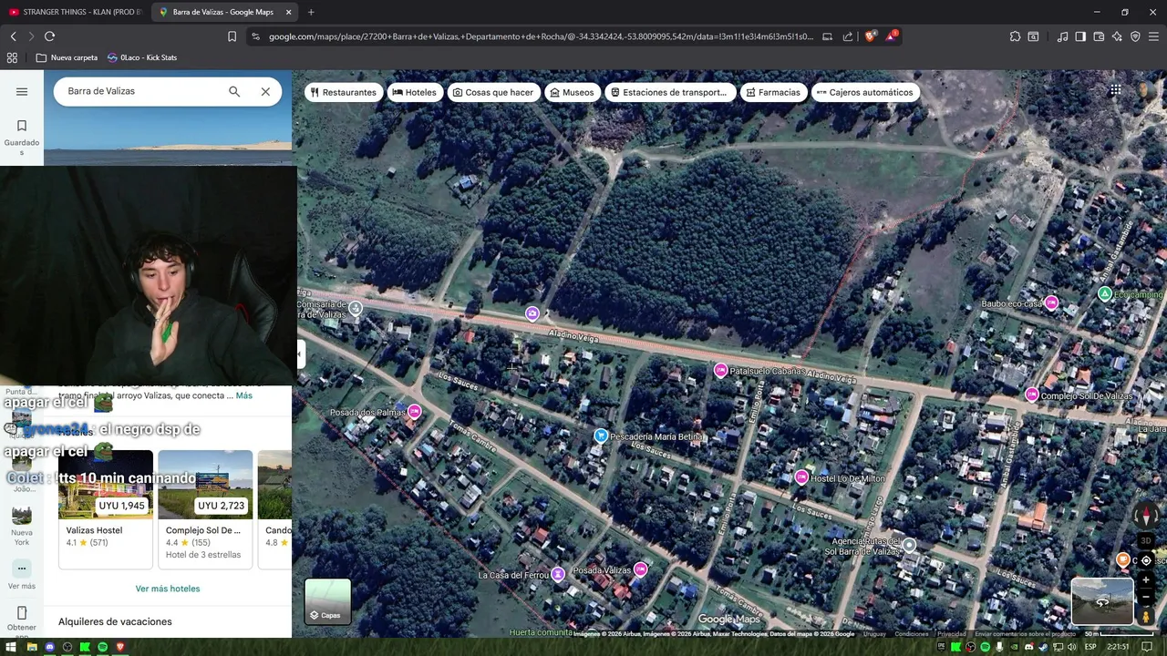
Task: Show my current location
Action: 1146,560
